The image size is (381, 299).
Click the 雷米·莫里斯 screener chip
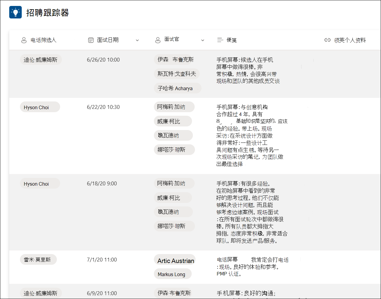coord(38,259)
